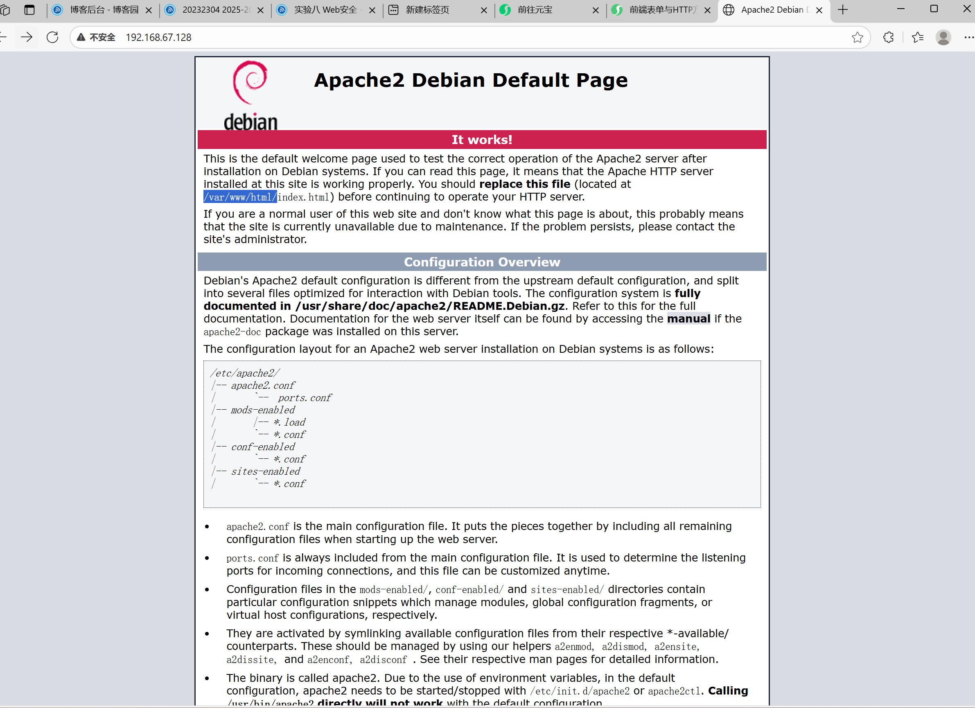This screenshot has height=708, width=975.
Task: Open the user profile avatar
Action: (x=943, y=37)
